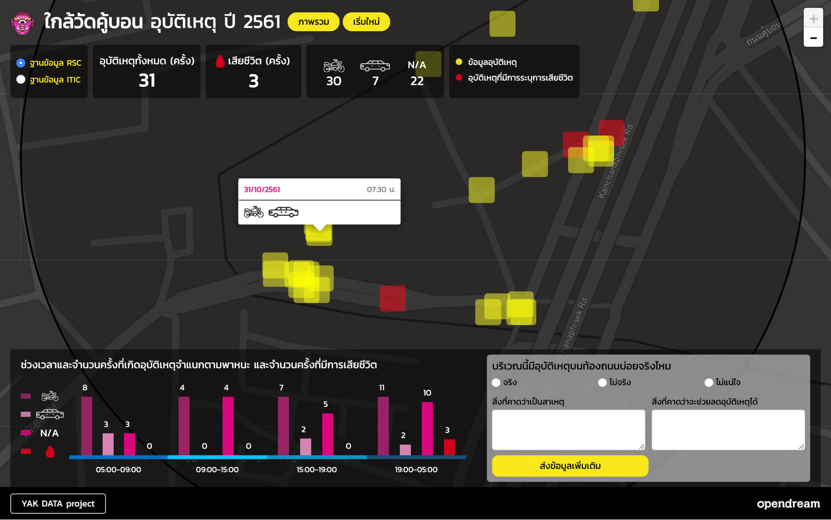The width and height of the screenshot is (831, 520).
Task: Click blood drop icon in chart legend
Action: [x=50, y=451]
